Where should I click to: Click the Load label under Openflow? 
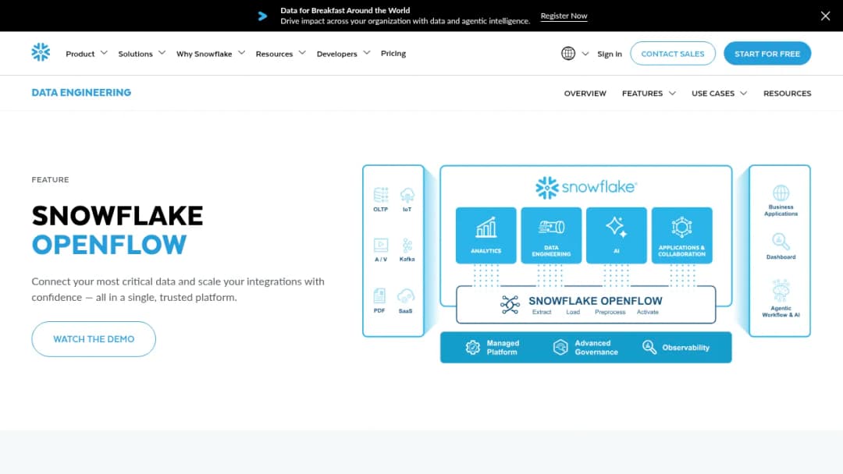[573, 312]
